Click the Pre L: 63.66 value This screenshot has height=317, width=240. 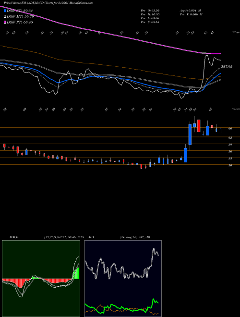[x=150, y=18]
